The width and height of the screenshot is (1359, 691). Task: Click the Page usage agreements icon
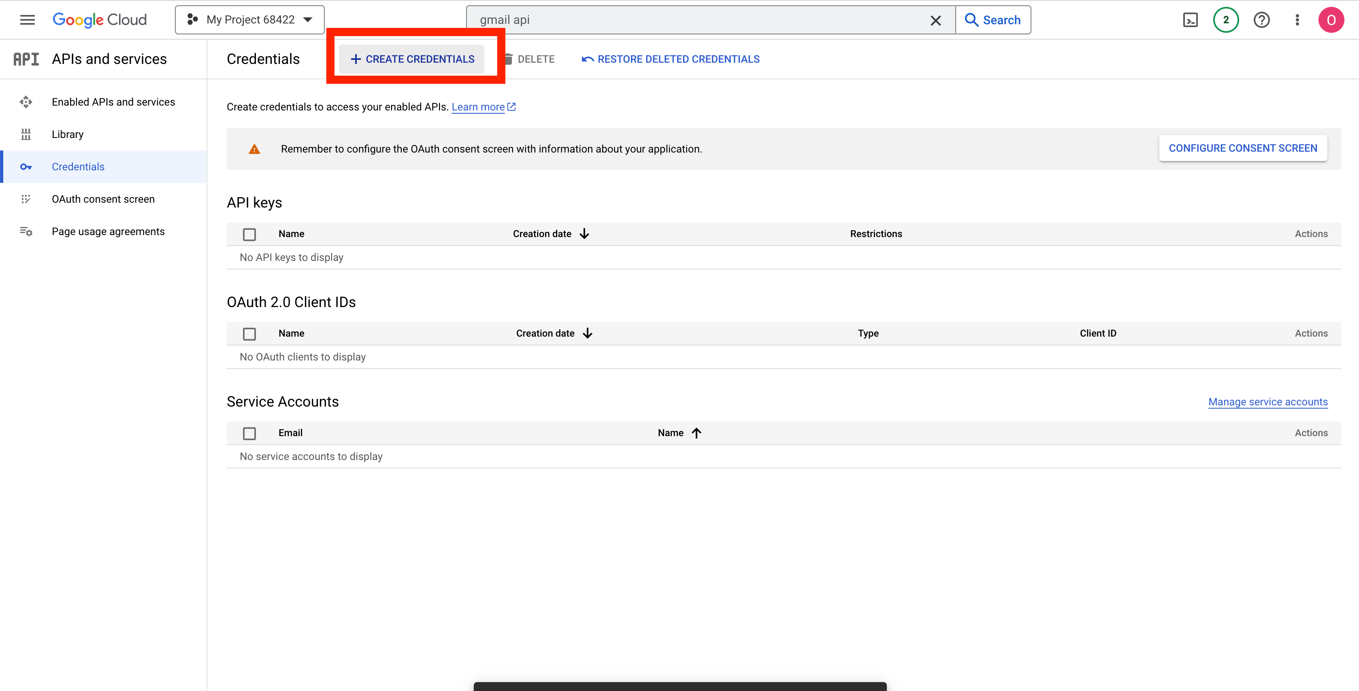(x=26, y=231)
